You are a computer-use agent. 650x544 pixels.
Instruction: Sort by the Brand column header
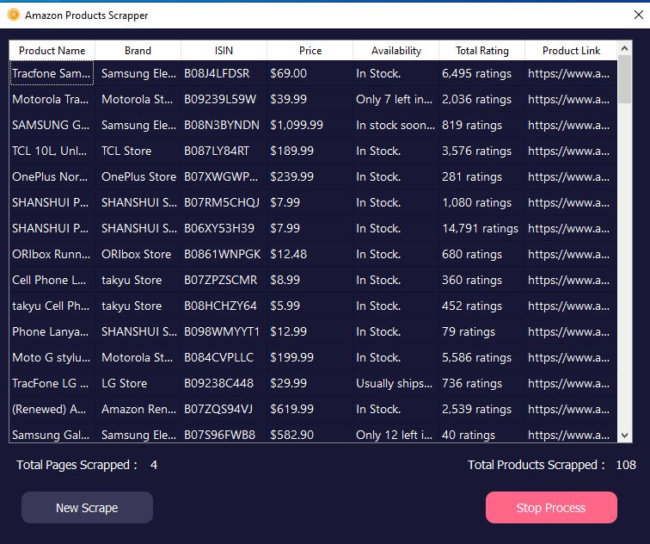(138, 51)
